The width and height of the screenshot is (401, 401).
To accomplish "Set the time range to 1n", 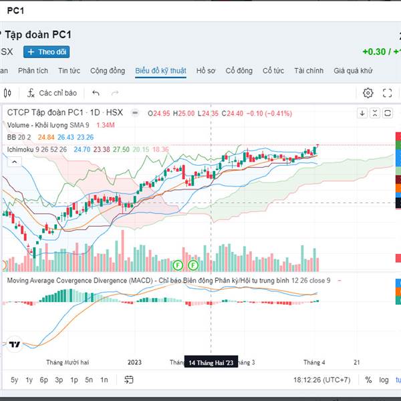I will coord(104,380).
